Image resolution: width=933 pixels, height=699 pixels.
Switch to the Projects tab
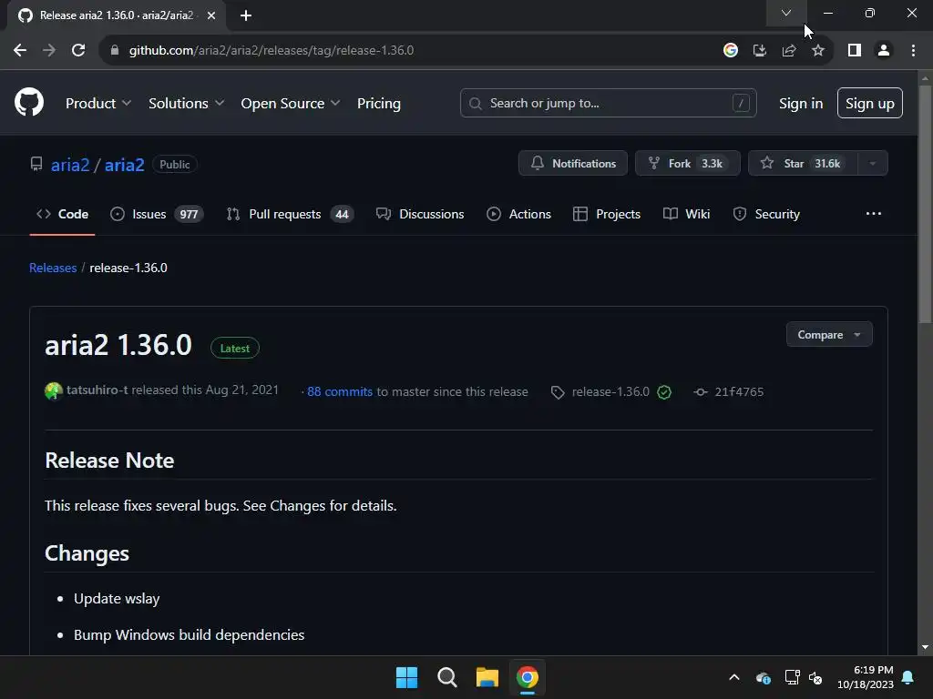pos(606,214)
